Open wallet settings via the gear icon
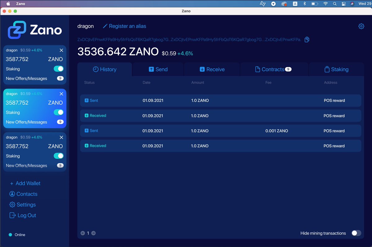The image size is (372, 247). point(361,26)
